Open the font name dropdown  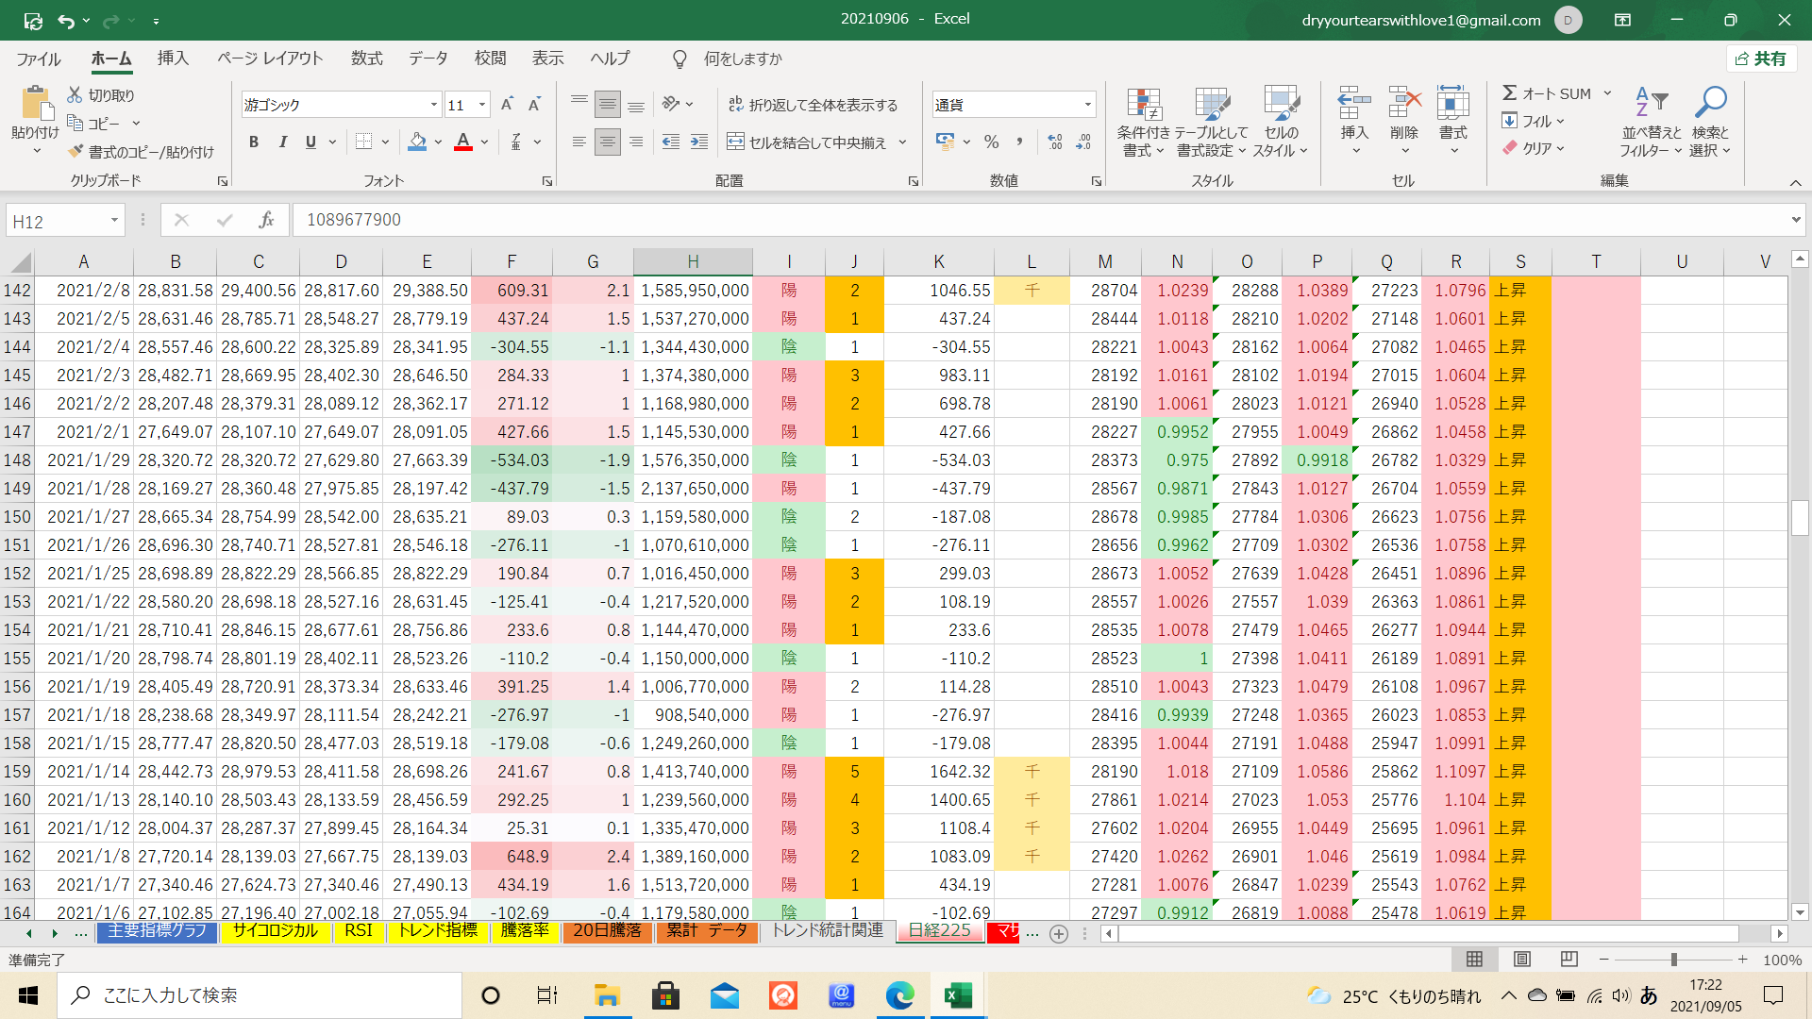433,105
